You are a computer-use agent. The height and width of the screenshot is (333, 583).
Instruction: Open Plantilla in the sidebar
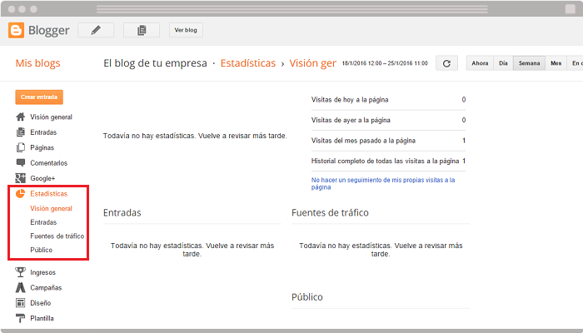click(42, 318)
